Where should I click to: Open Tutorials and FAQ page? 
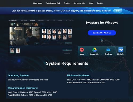53,3
